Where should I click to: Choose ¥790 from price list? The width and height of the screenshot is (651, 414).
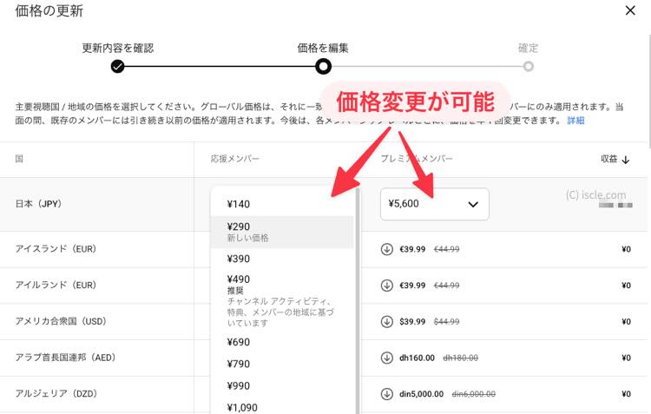[282, 365]
